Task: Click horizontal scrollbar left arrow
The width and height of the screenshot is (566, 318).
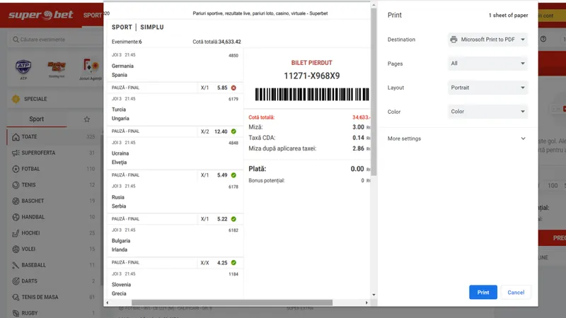Action: [108, 303]
